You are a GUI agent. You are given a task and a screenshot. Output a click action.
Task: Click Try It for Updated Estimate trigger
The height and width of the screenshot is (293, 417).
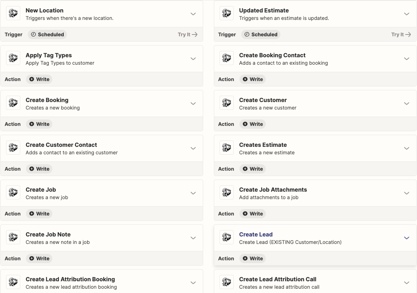tap(401, 34)
